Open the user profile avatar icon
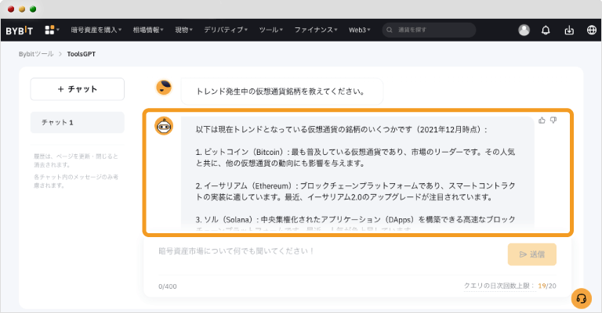 pyautogui.click(x=524, y=30)
